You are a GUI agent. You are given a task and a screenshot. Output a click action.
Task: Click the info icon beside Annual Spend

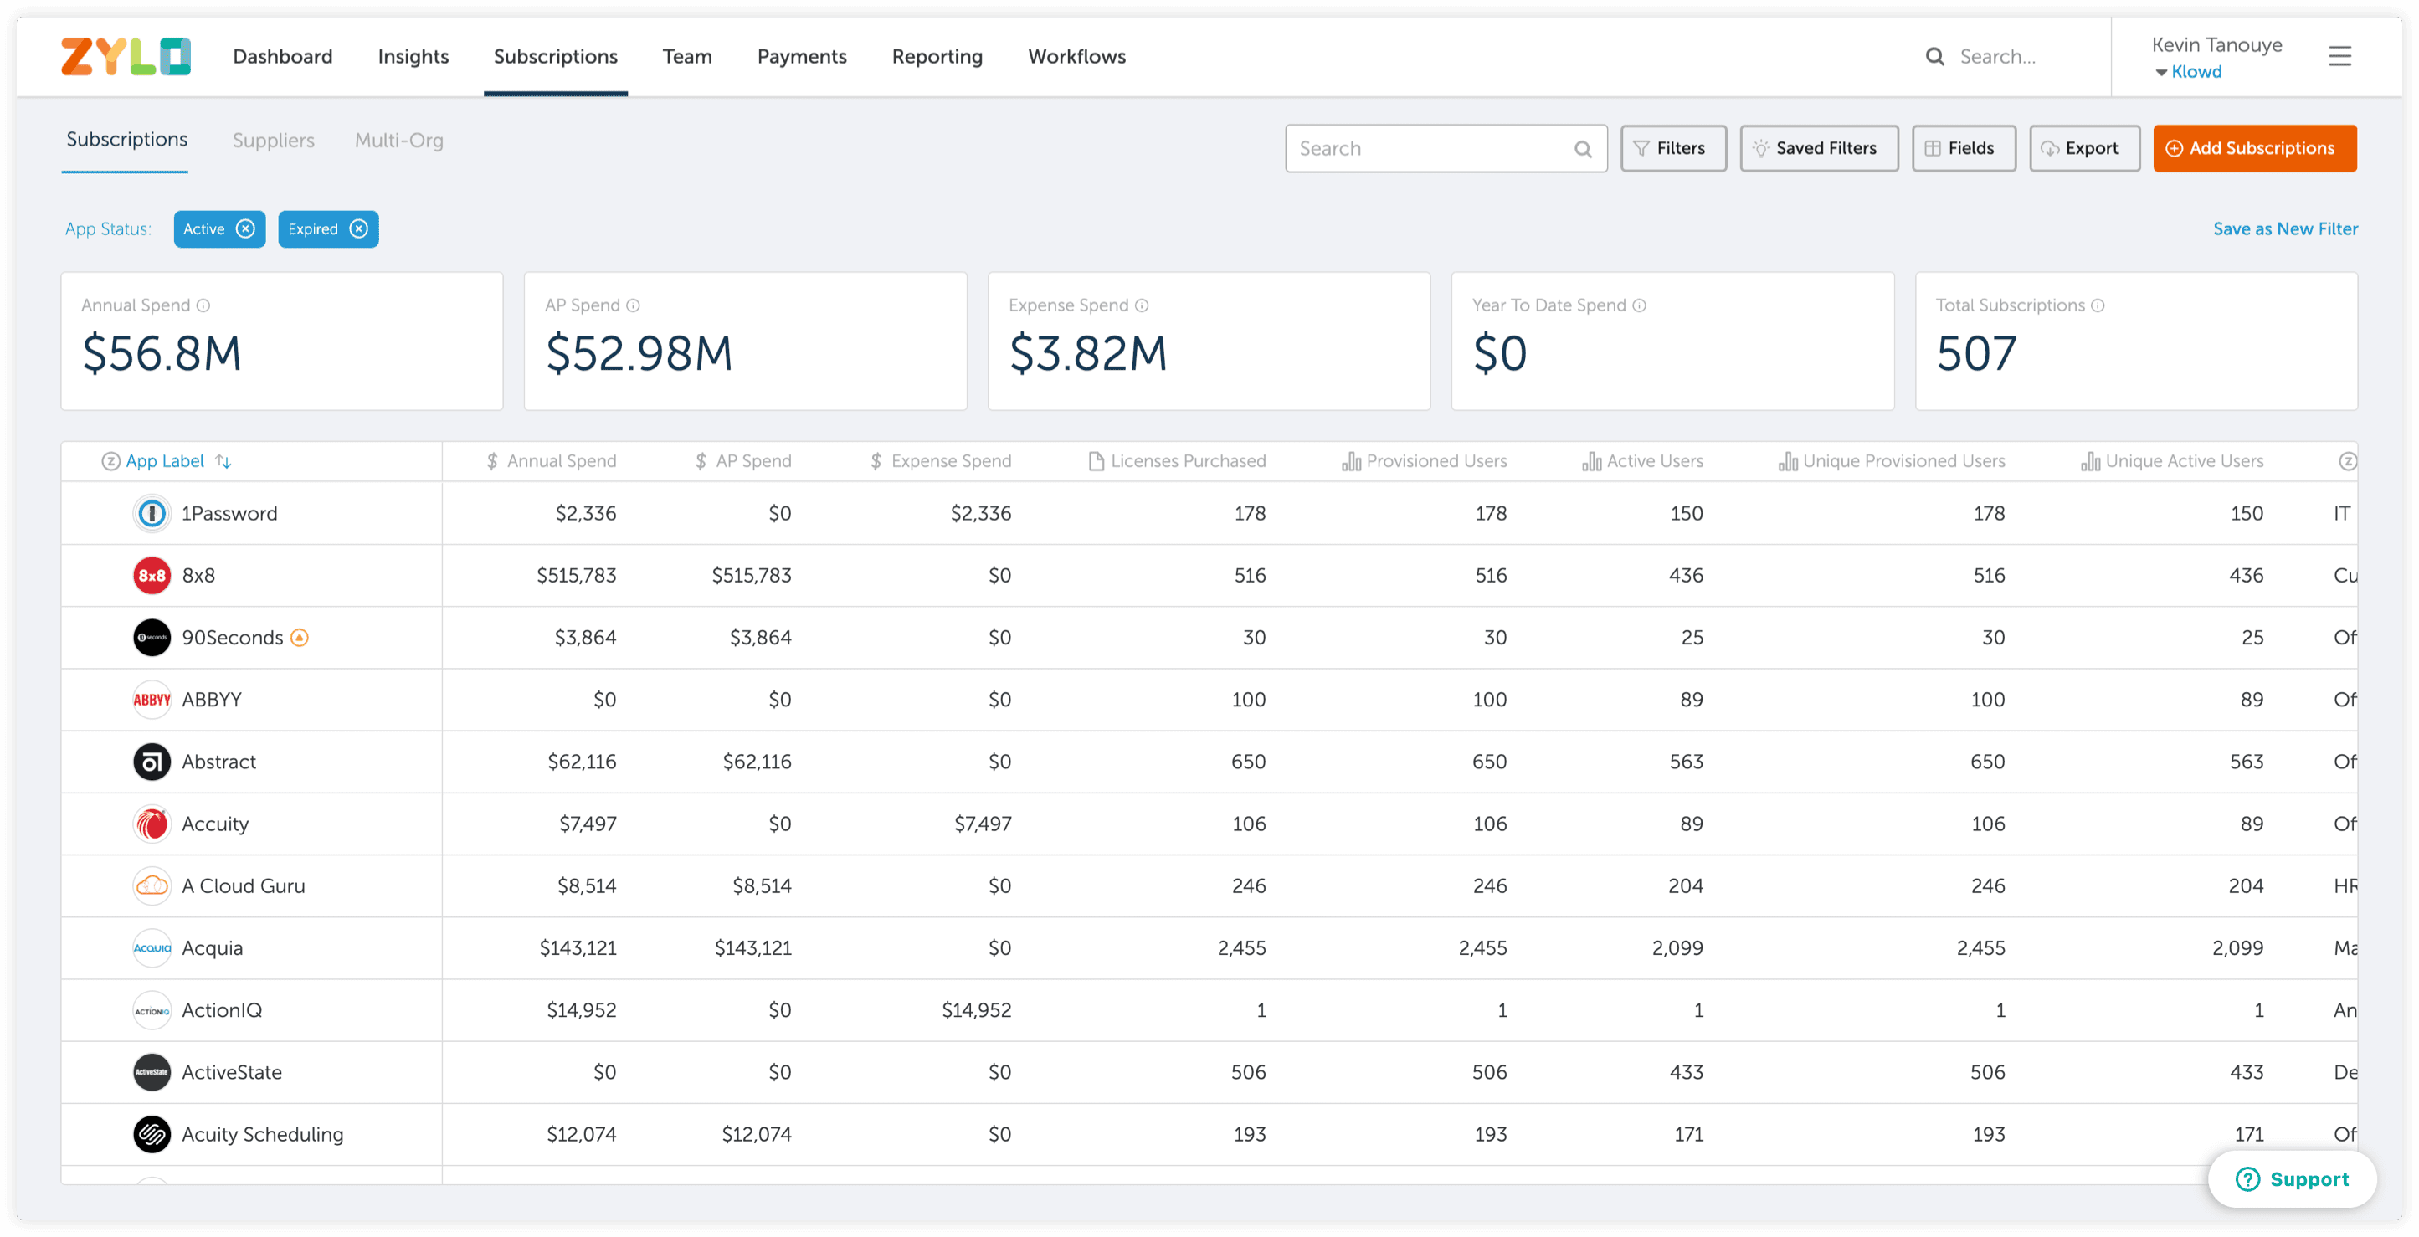tap(203, 305)
